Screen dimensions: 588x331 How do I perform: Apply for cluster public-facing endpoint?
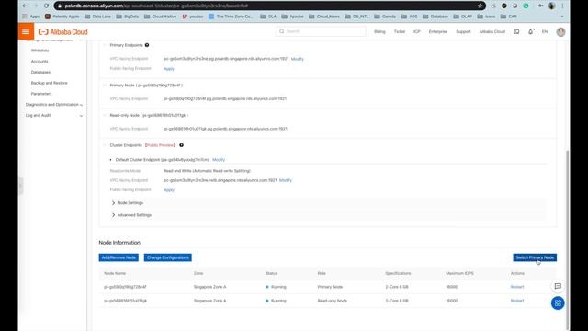tap(169, 190)
